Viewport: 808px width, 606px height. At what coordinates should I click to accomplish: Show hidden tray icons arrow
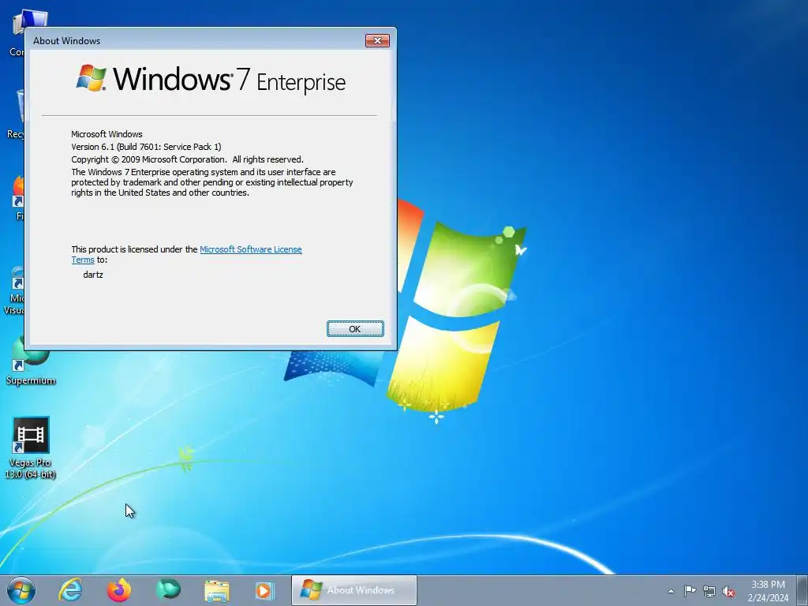(x=671, y=591)
